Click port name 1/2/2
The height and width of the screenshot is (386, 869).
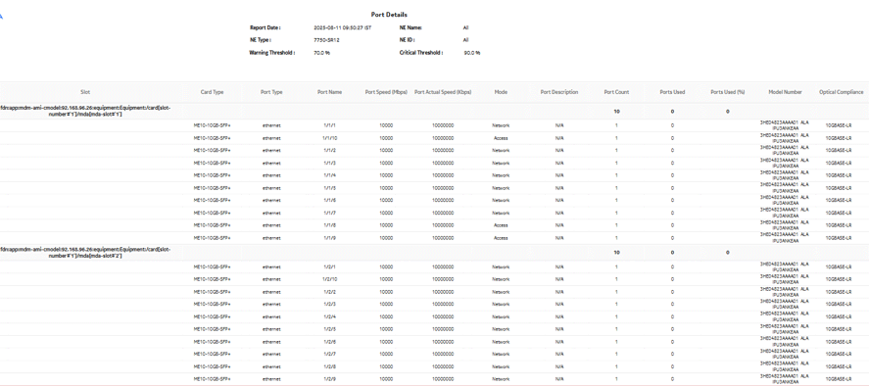[x=330, y=292]
